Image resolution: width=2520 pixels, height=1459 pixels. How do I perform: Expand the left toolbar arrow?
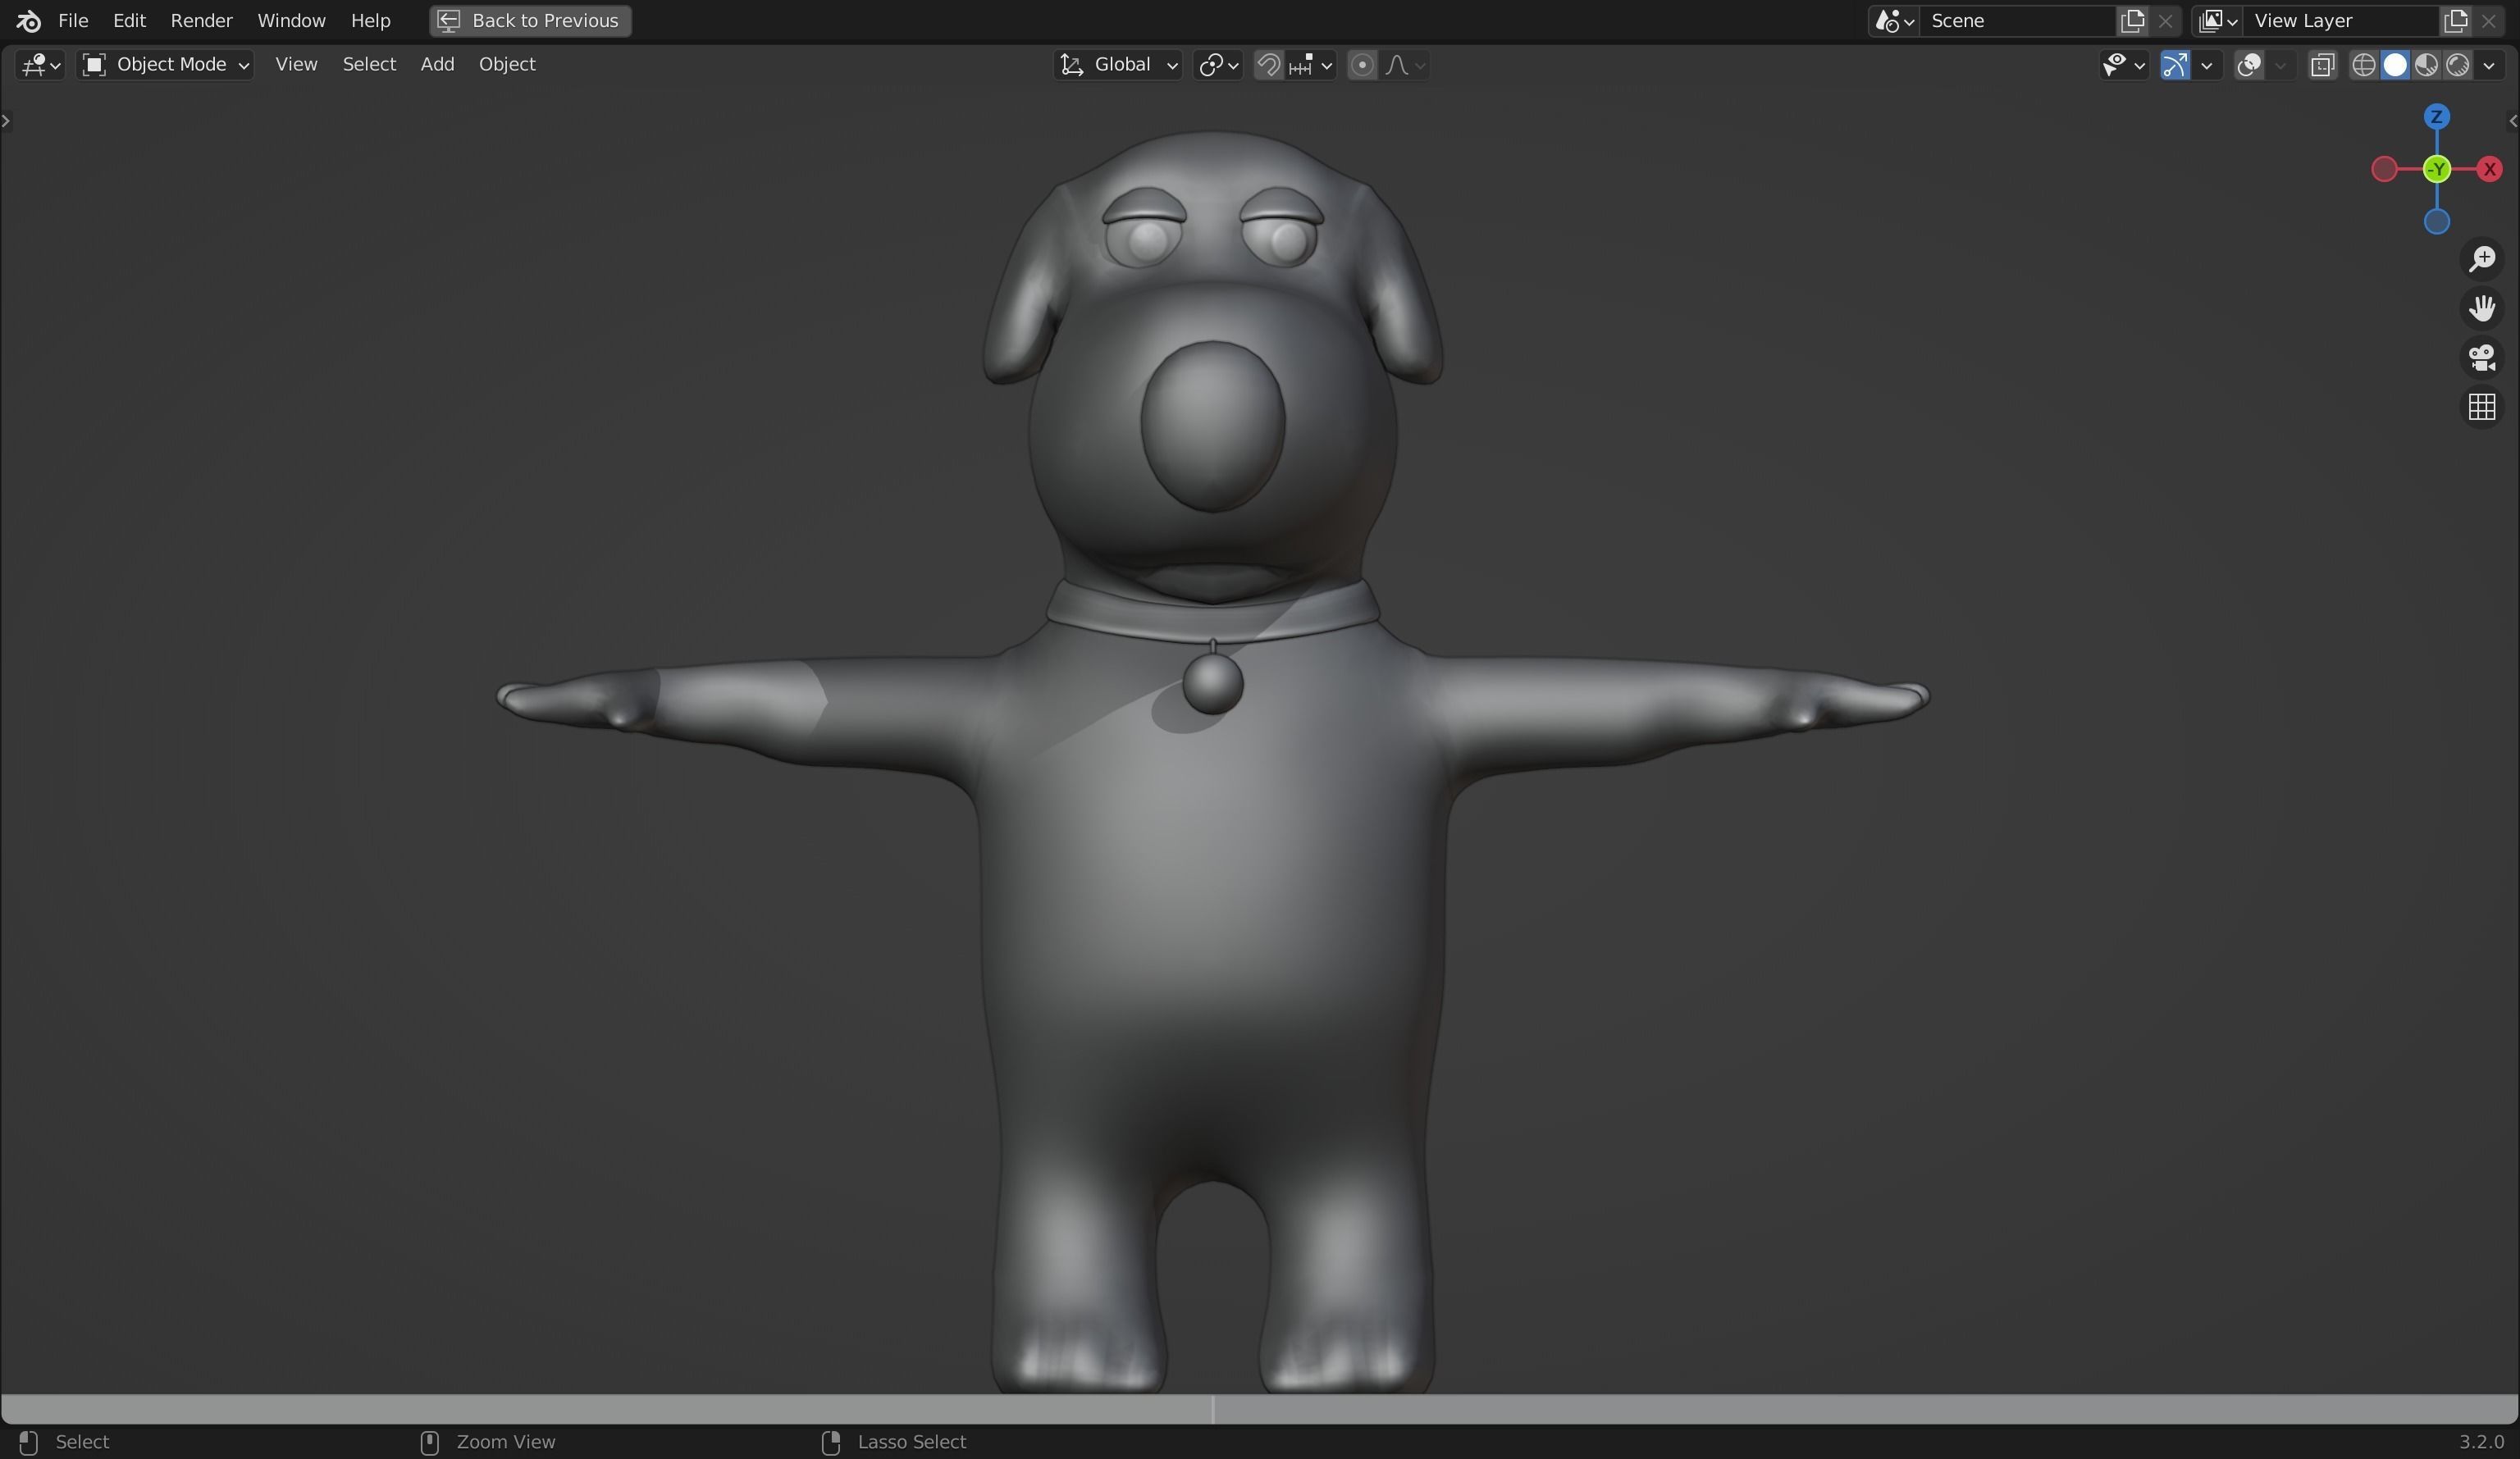point(6,121)
